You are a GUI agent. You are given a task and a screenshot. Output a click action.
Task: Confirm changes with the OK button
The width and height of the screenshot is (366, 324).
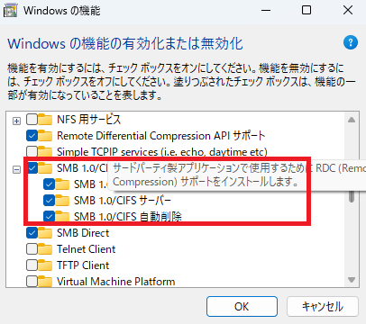click(x=242, y=307)
